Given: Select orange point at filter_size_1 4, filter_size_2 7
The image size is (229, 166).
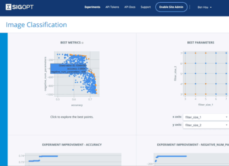Looking at the screenshot, I should tap(196, 53).
